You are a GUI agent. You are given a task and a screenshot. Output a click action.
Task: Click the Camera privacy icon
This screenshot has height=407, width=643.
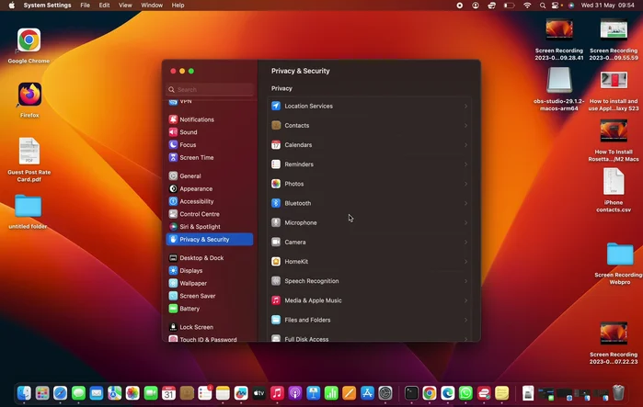(276, 243)
